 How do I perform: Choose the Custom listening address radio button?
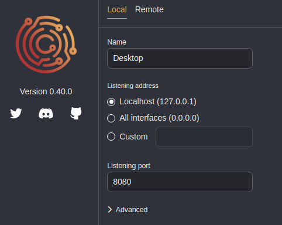111,137
